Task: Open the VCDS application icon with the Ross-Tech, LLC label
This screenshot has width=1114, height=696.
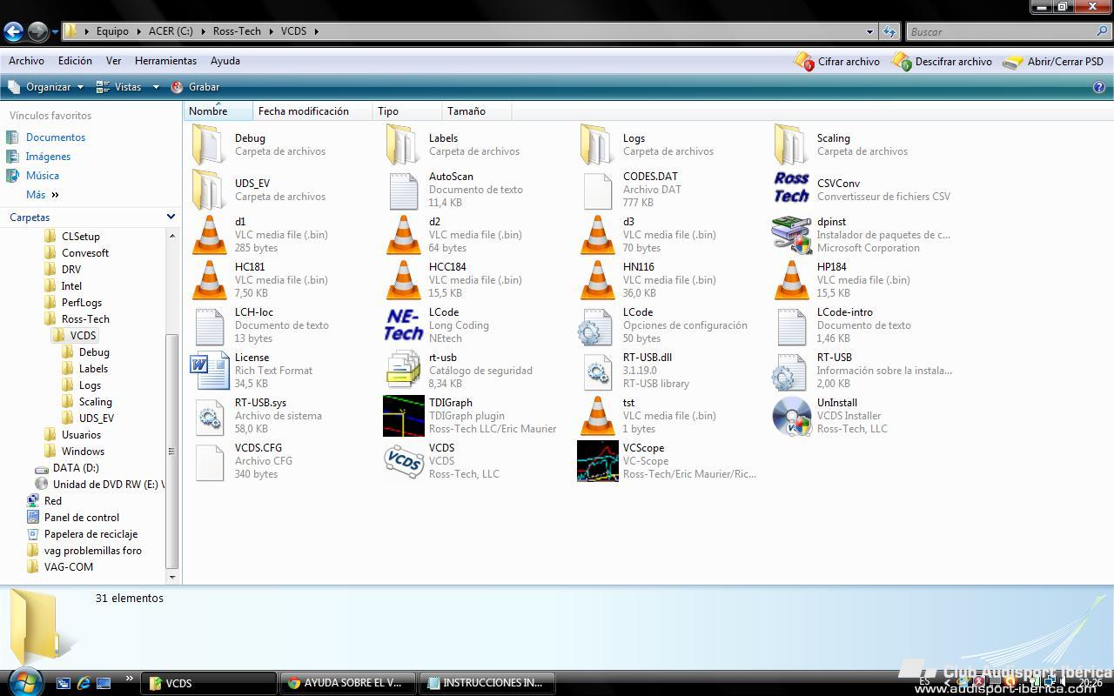Action: (x=403, y=460)
